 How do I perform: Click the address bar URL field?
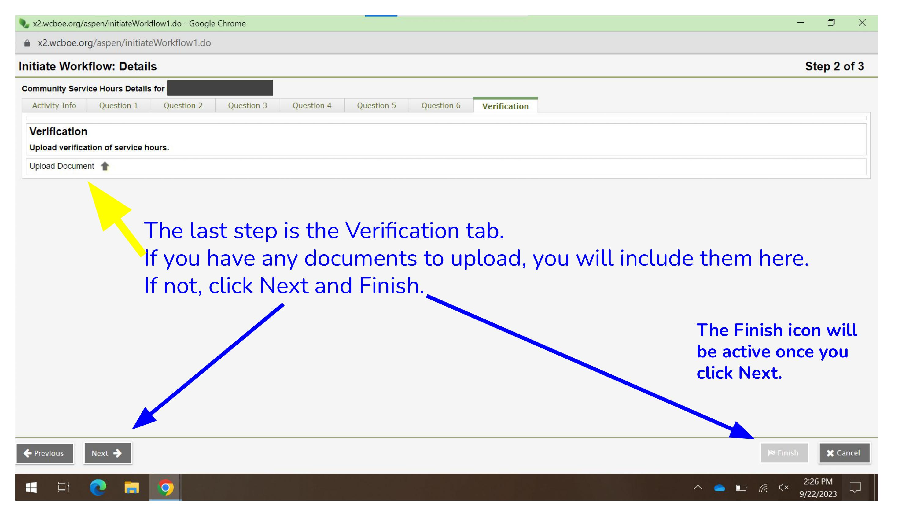click(124, 43)
